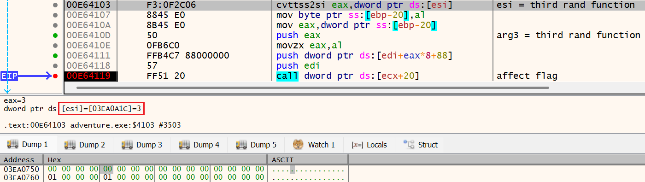Click the Locals variable icon
Image resolution: width=645 pixels, height=182 pixels.
click(357, 145)
